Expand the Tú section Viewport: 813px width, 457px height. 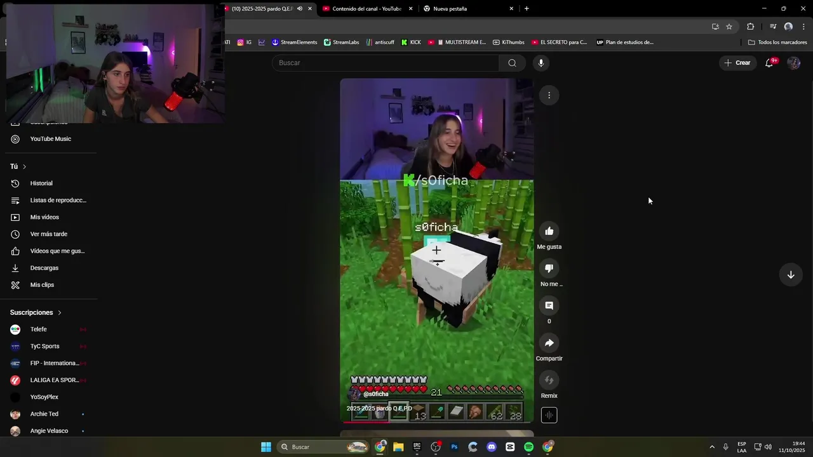[18, 166]
